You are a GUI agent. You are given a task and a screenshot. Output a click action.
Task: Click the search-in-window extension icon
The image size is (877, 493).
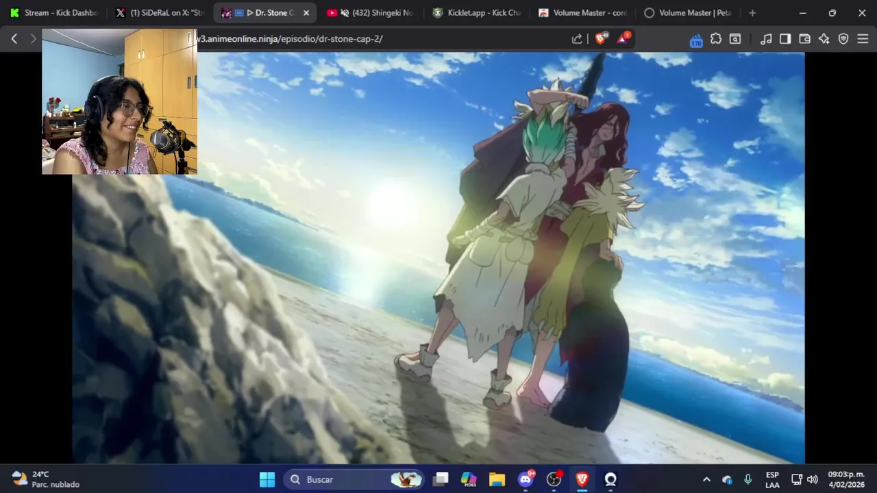click(735, 39)
